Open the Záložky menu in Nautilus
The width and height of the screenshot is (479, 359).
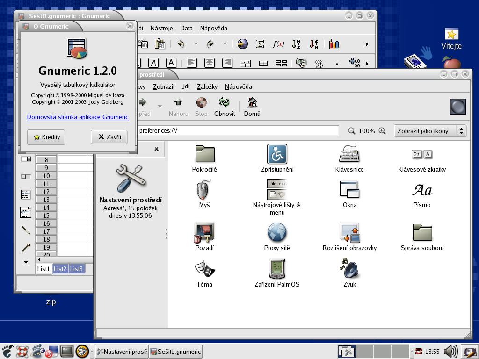tap(207, 86)
